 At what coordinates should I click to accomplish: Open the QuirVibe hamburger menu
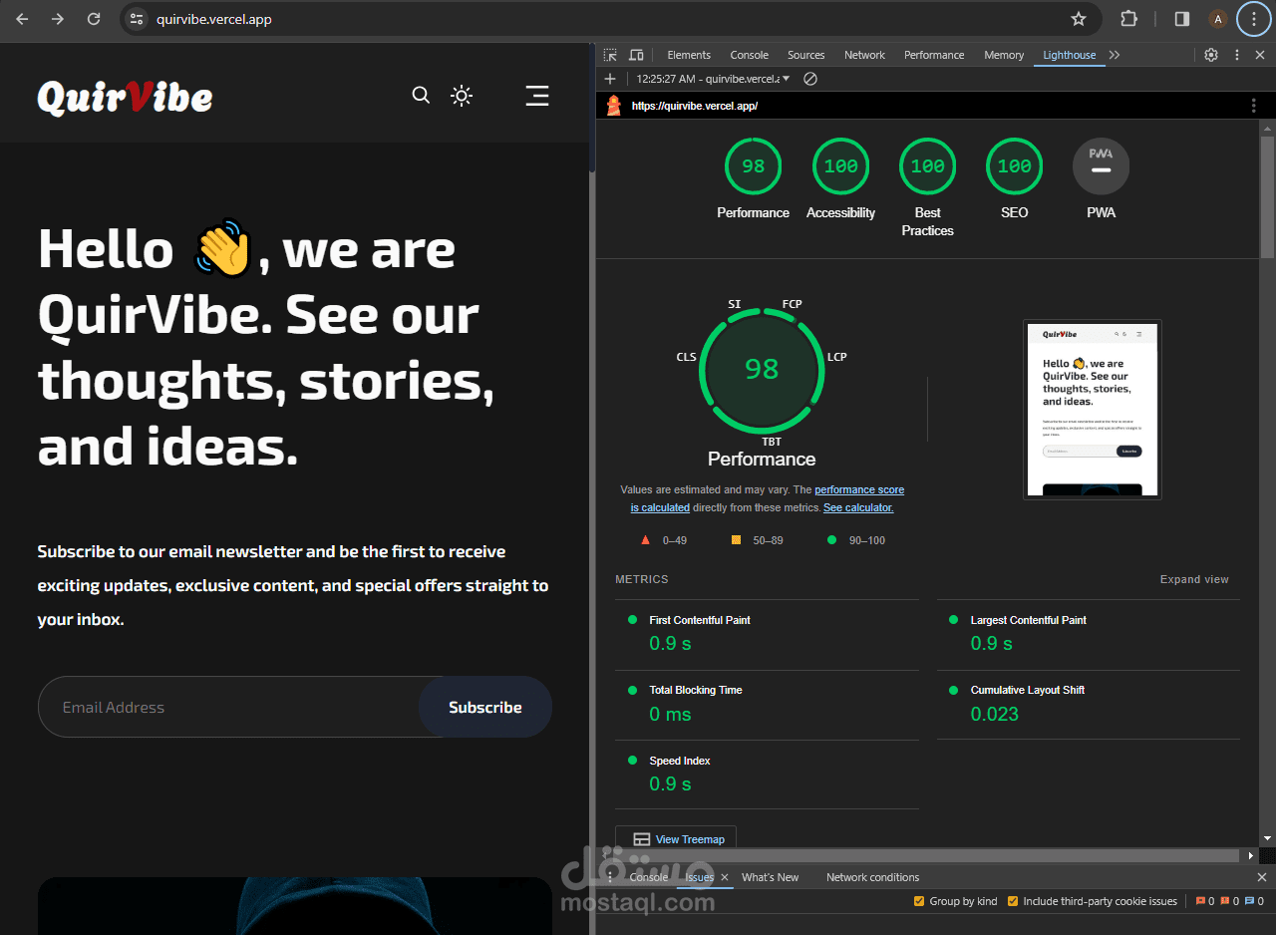click(x=537, y=96)
